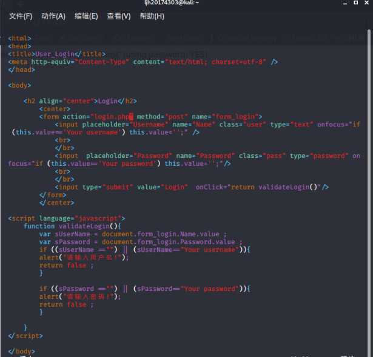This screenshot has height=357, width=373.
Task: Click the var sPassword declaration line
Action: pos(141,242)
